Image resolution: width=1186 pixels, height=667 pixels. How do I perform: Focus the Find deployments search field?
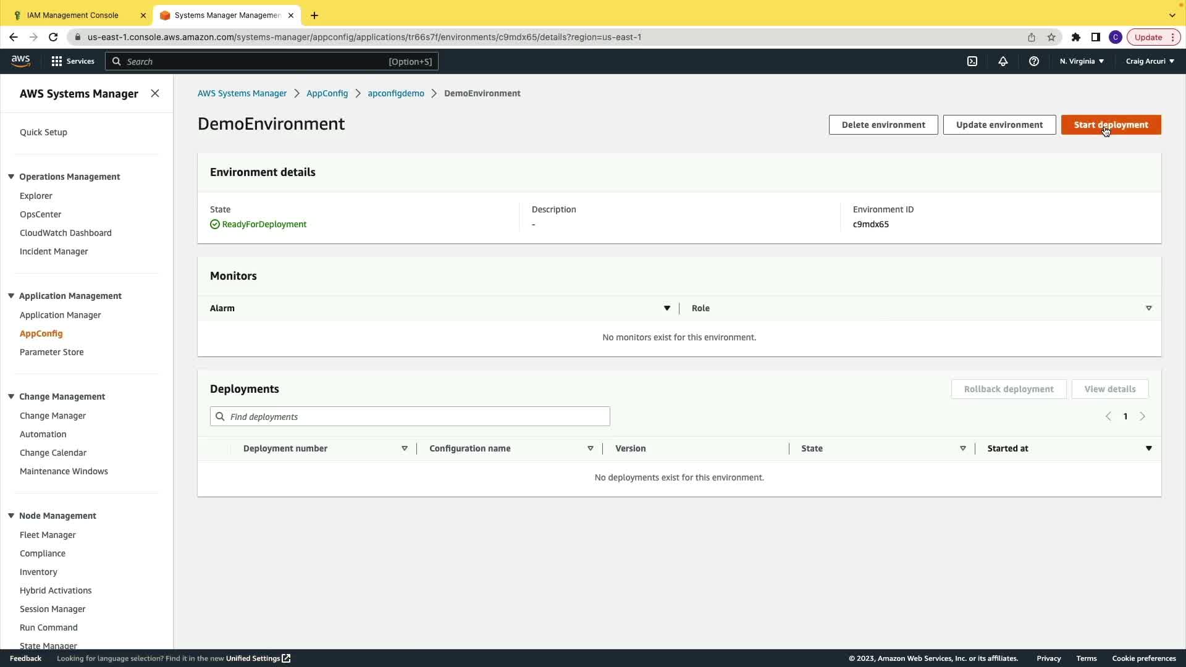(410, 416)
